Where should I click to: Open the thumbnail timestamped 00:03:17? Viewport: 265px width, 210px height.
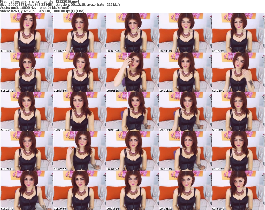80,72
